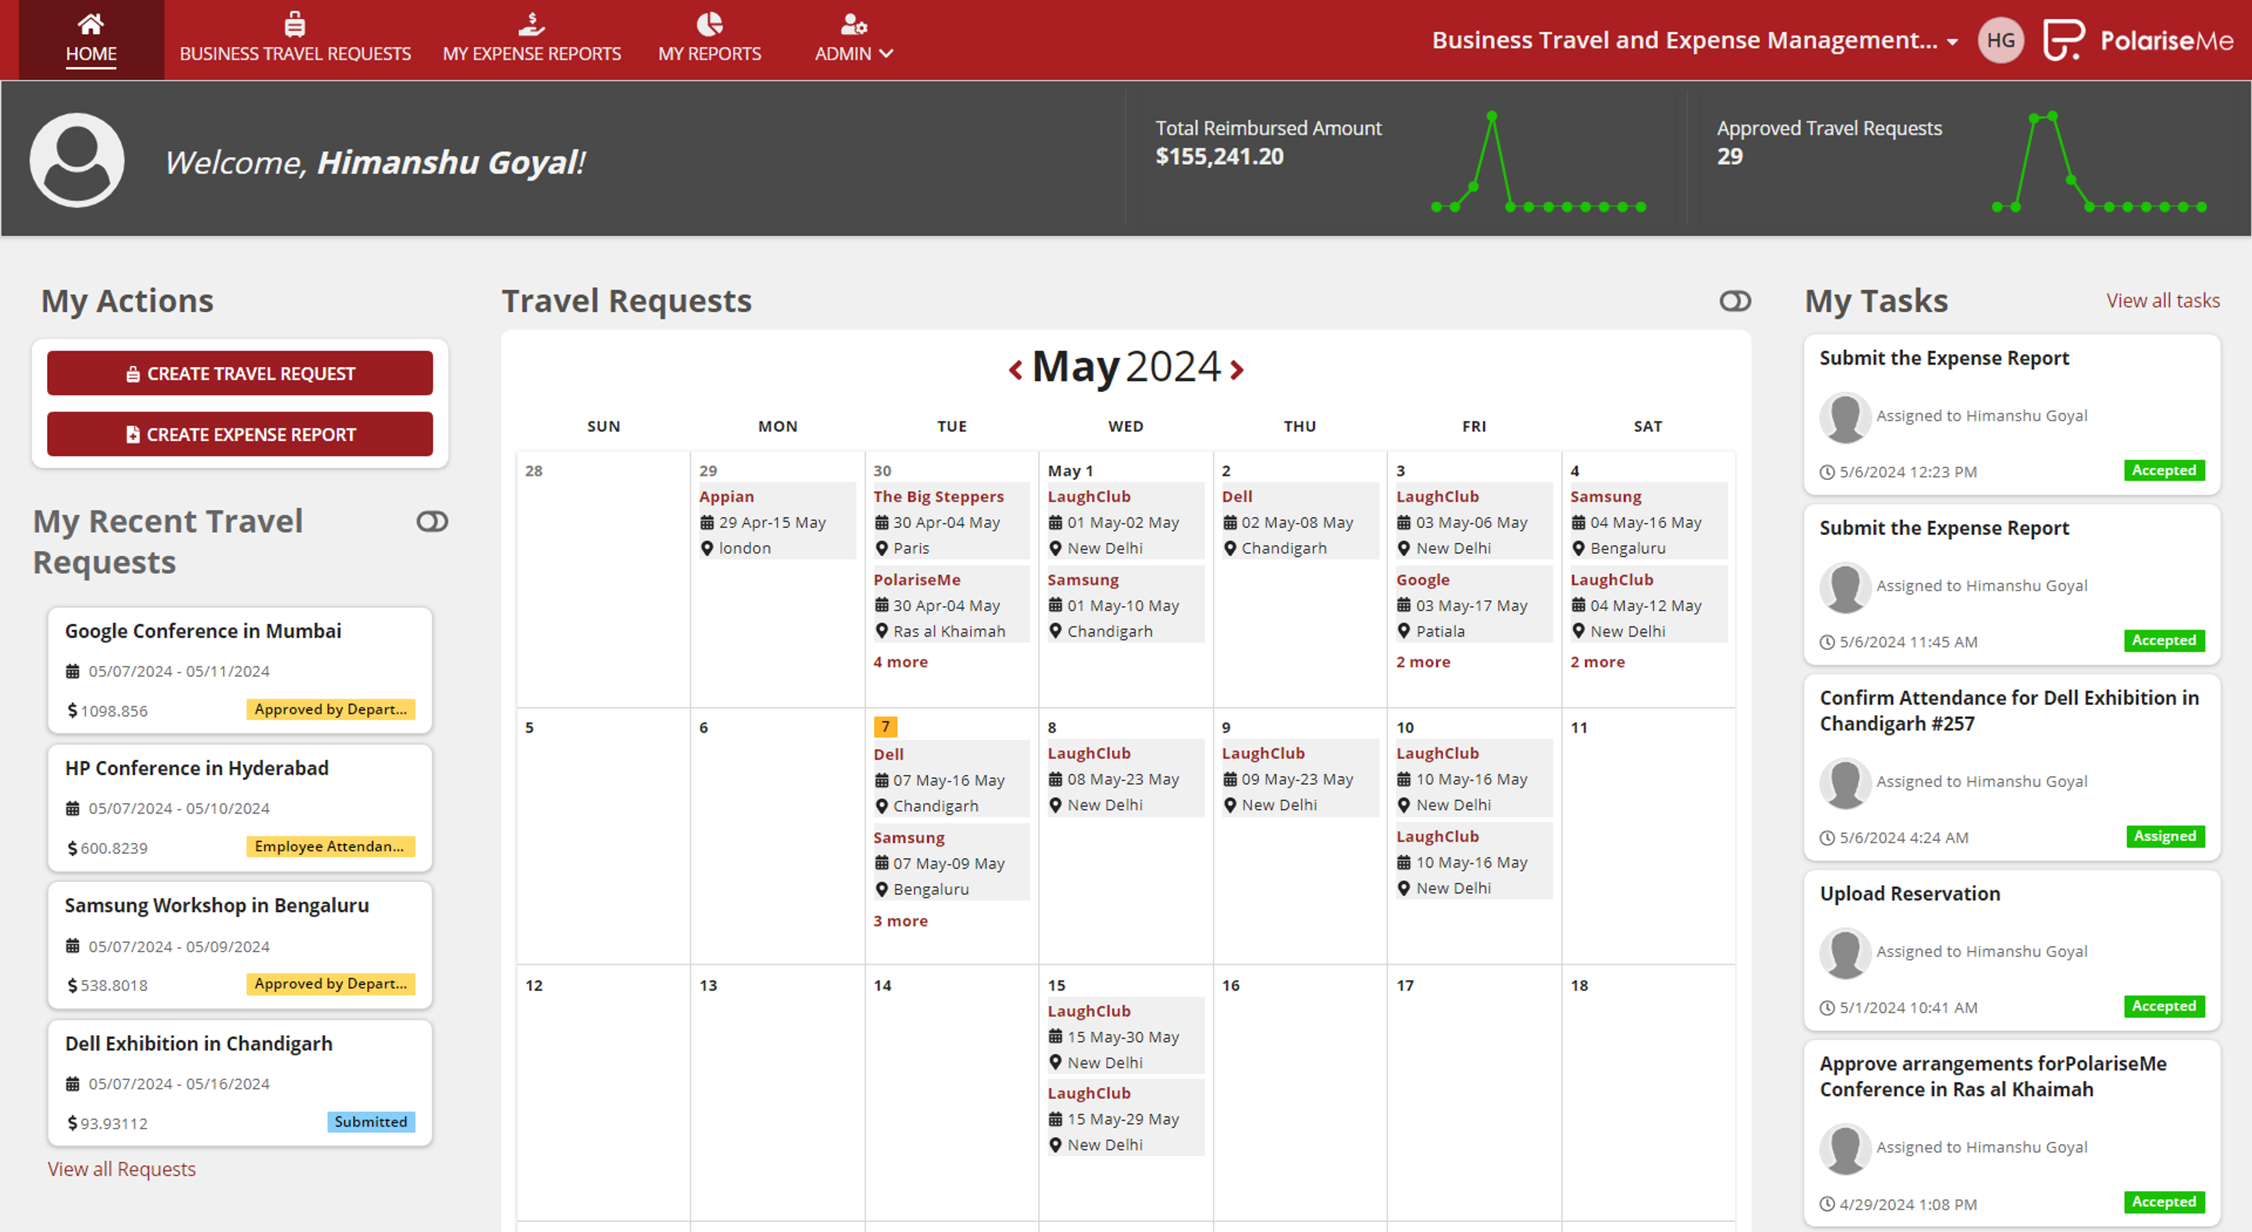Click location pin icon next to Paris
This screenshot has height=1232, width=2252.
881,548
